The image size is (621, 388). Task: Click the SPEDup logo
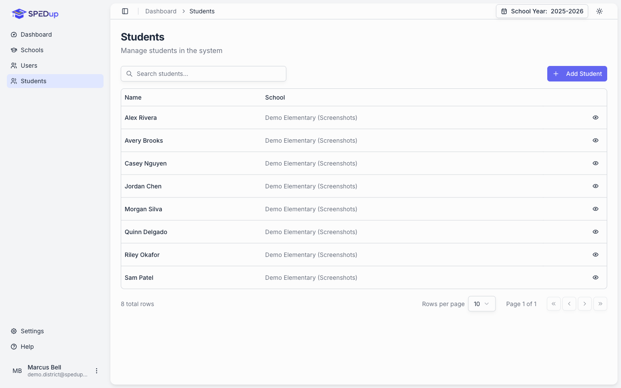pos(35,14)
